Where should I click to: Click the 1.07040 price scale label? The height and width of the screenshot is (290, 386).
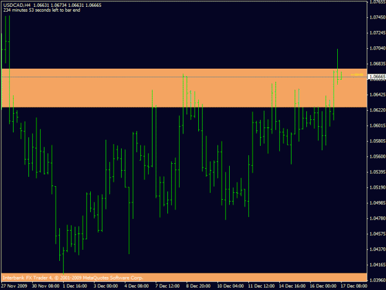click(x=377, y=48)
